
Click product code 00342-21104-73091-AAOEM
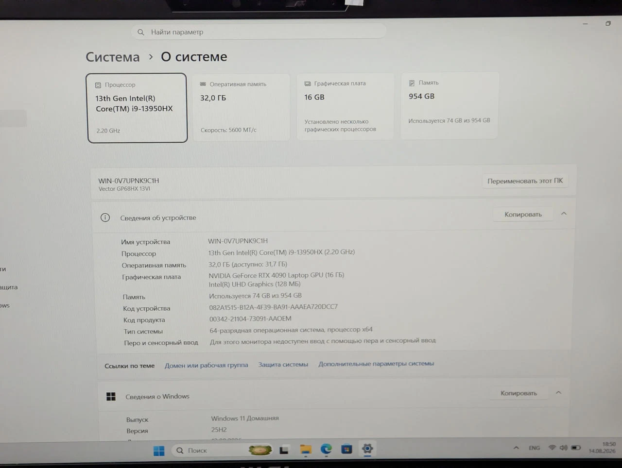250,318
